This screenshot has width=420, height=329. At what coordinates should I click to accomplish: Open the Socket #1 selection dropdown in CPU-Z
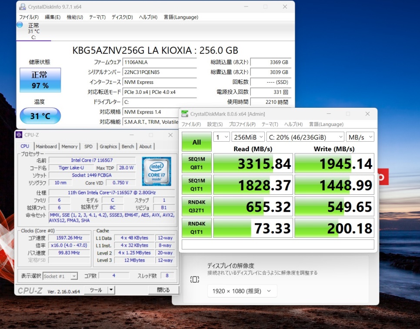[60, 276]
